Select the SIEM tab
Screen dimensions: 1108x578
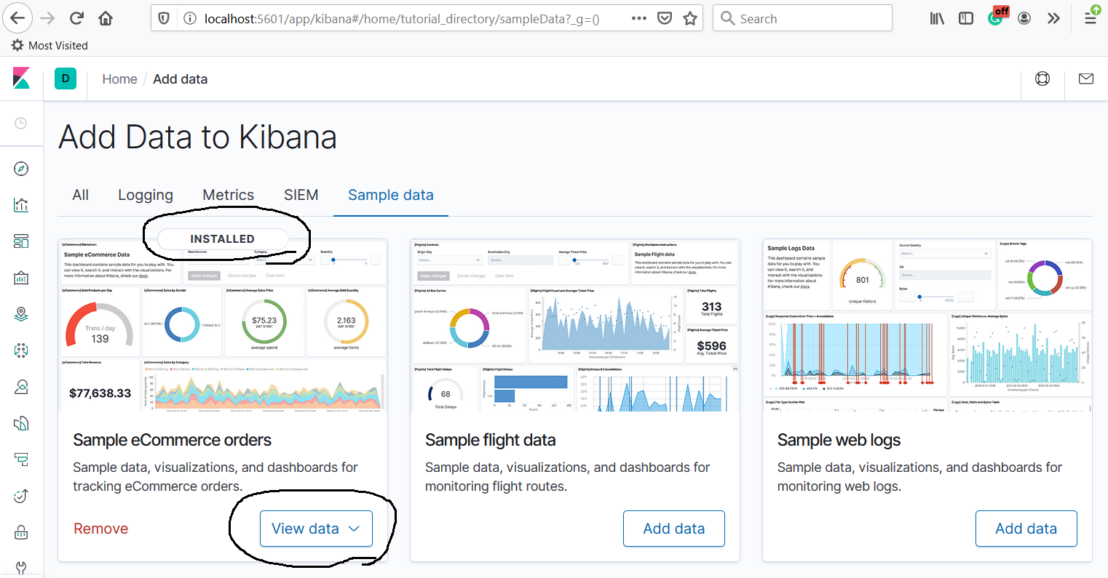coord(301,195)
